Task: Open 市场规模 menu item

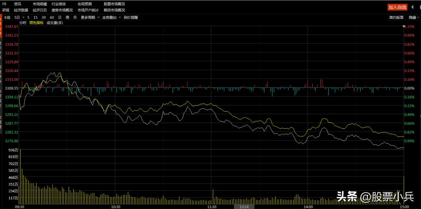Action: [40, 4]
